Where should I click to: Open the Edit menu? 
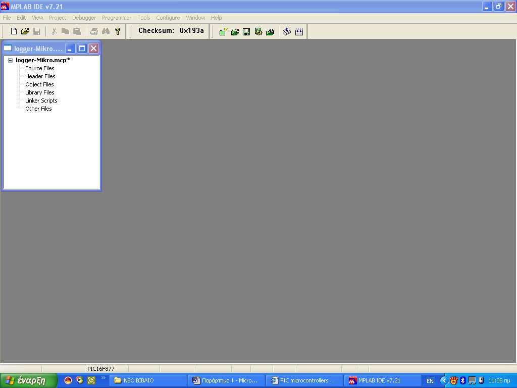tap(21, 18)
